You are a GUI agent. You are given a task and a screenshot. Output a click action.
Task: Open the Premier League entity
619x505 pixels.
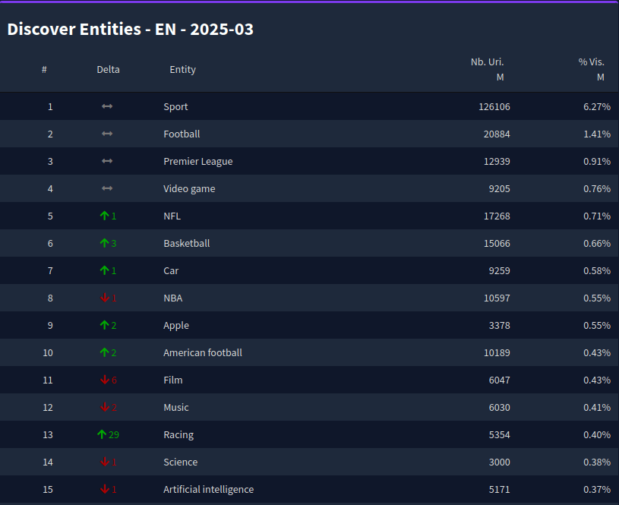point(198,161)
